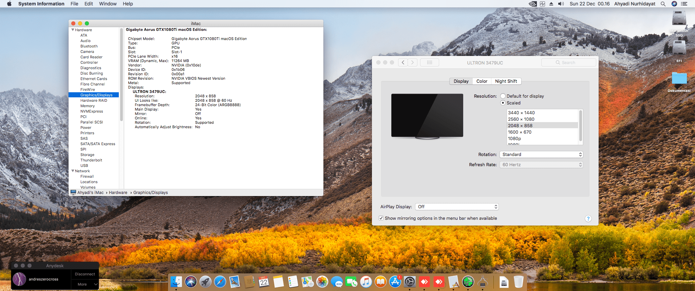Open Photos from the Dock
Image resolution: width=695 pixels, height=291 pixels.
322,282
